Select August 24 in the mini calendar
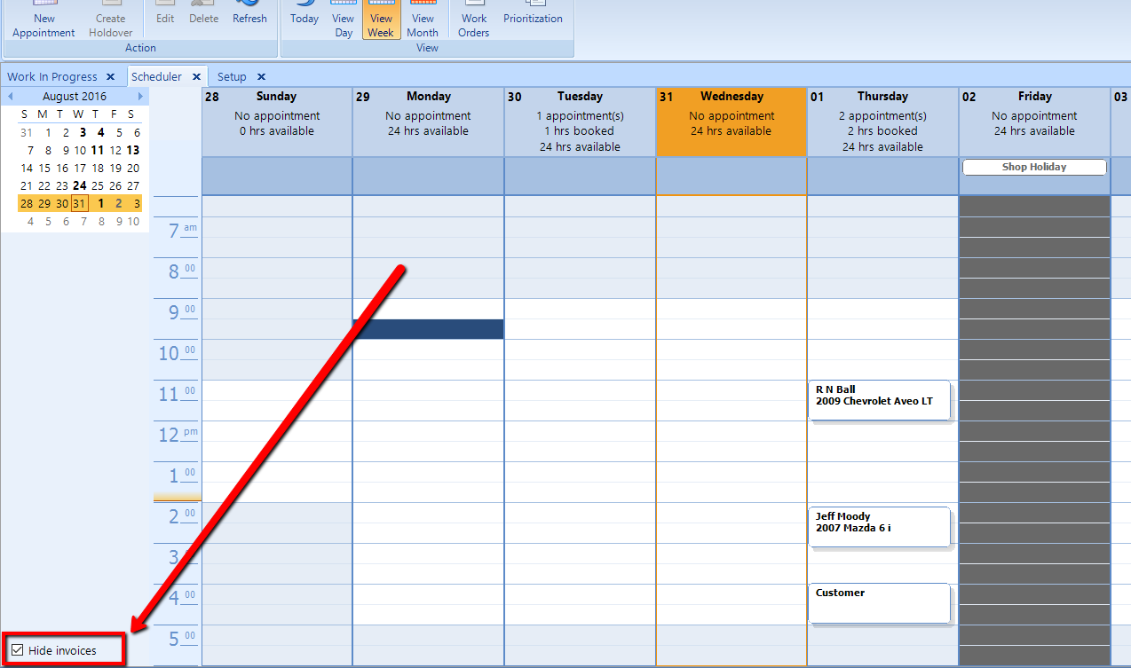 80,185
